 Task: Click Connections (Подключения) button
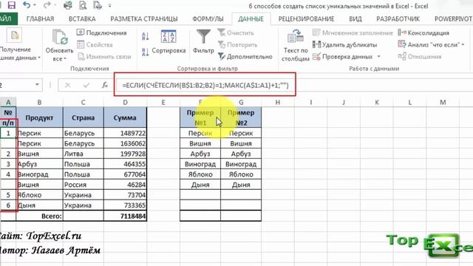point(102,33)
